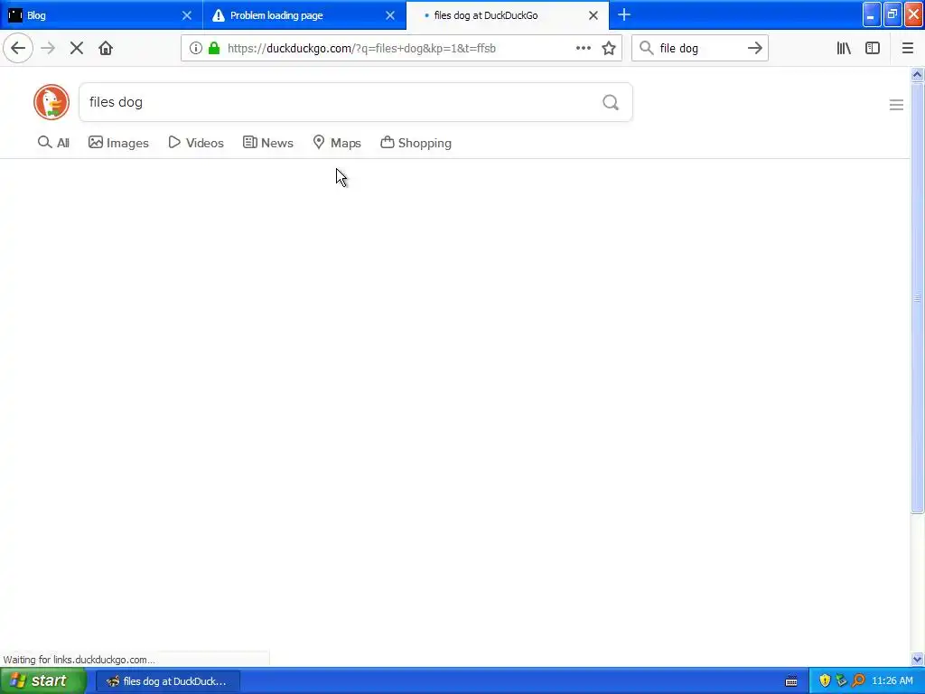
Task: Click files dog at DuckDuck taskbar button
Action: click(167, 681)
